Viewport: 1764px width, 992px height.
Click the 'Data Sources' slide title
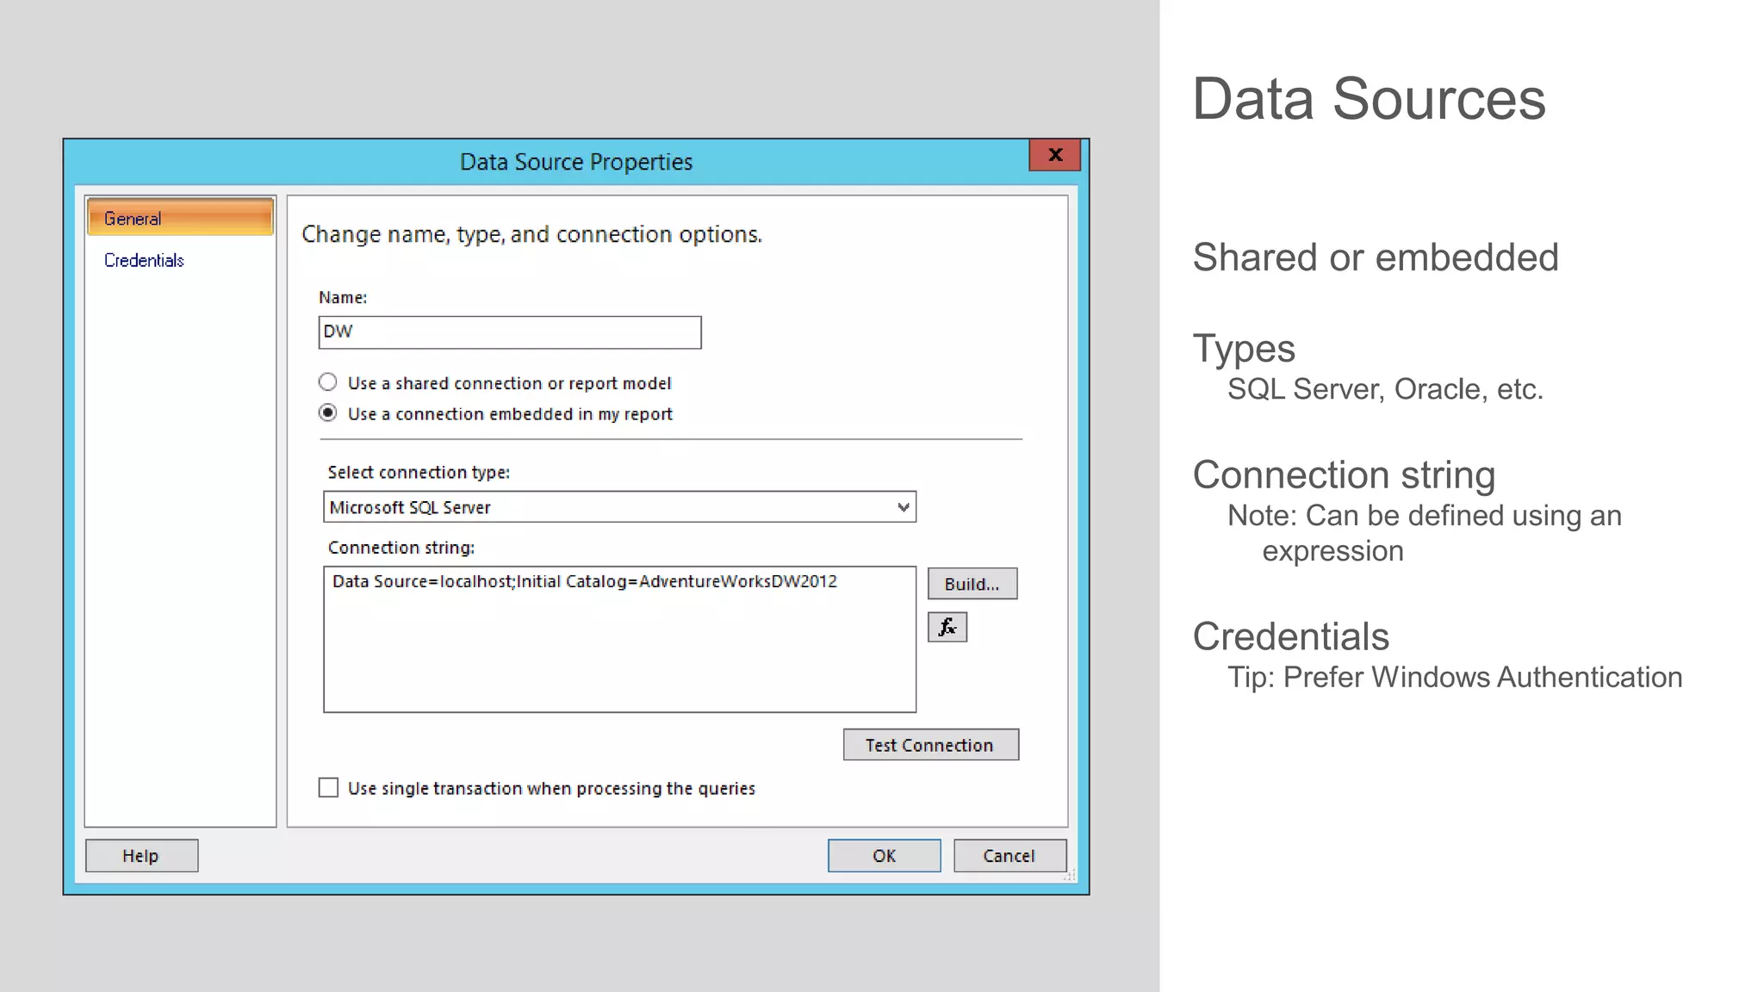click(x=1369, y=99)
